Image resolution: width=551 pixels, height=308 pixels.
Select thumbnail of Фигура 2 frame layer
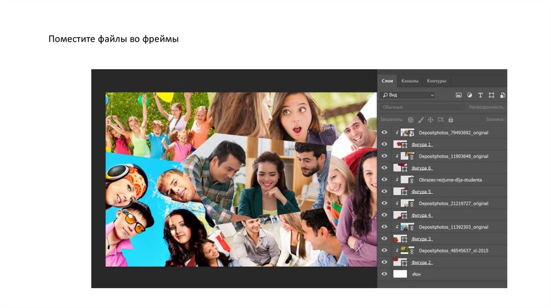tap(400, 262)
